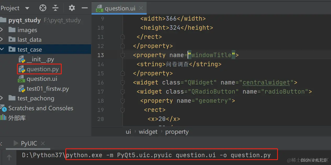Viewport: 331px width, 165px height.
Task: Expand the images folder
Action: [x=2, y=30]
